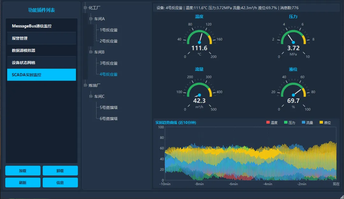This screenshot has width=344, height=199.
Task: Click the red 温度 legend swatch
Action: tap(268, 122)
